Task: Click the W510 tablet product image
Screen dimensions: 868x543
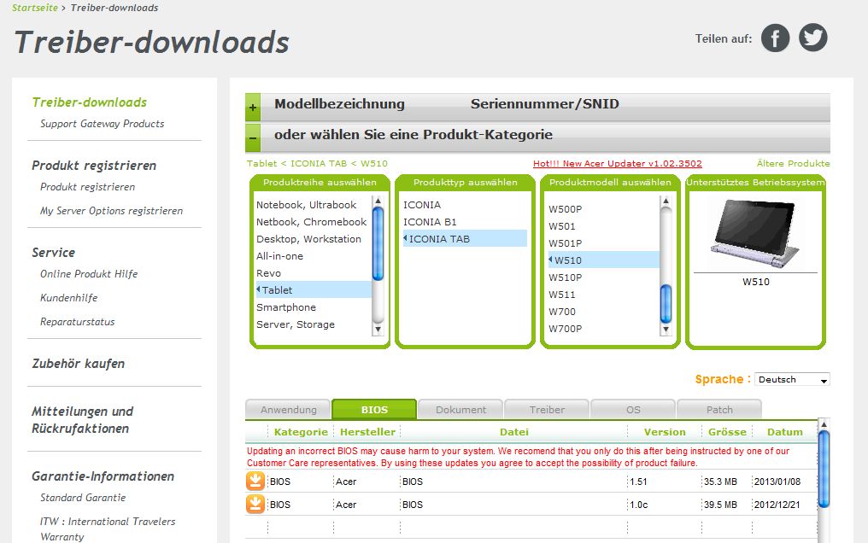Action: click(x=755, y=235)
